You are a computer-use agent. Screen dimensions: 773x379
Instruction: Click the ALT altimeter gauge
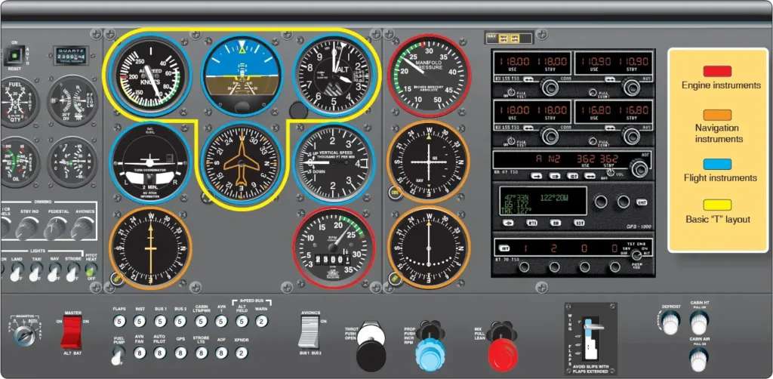click(334, 75)
